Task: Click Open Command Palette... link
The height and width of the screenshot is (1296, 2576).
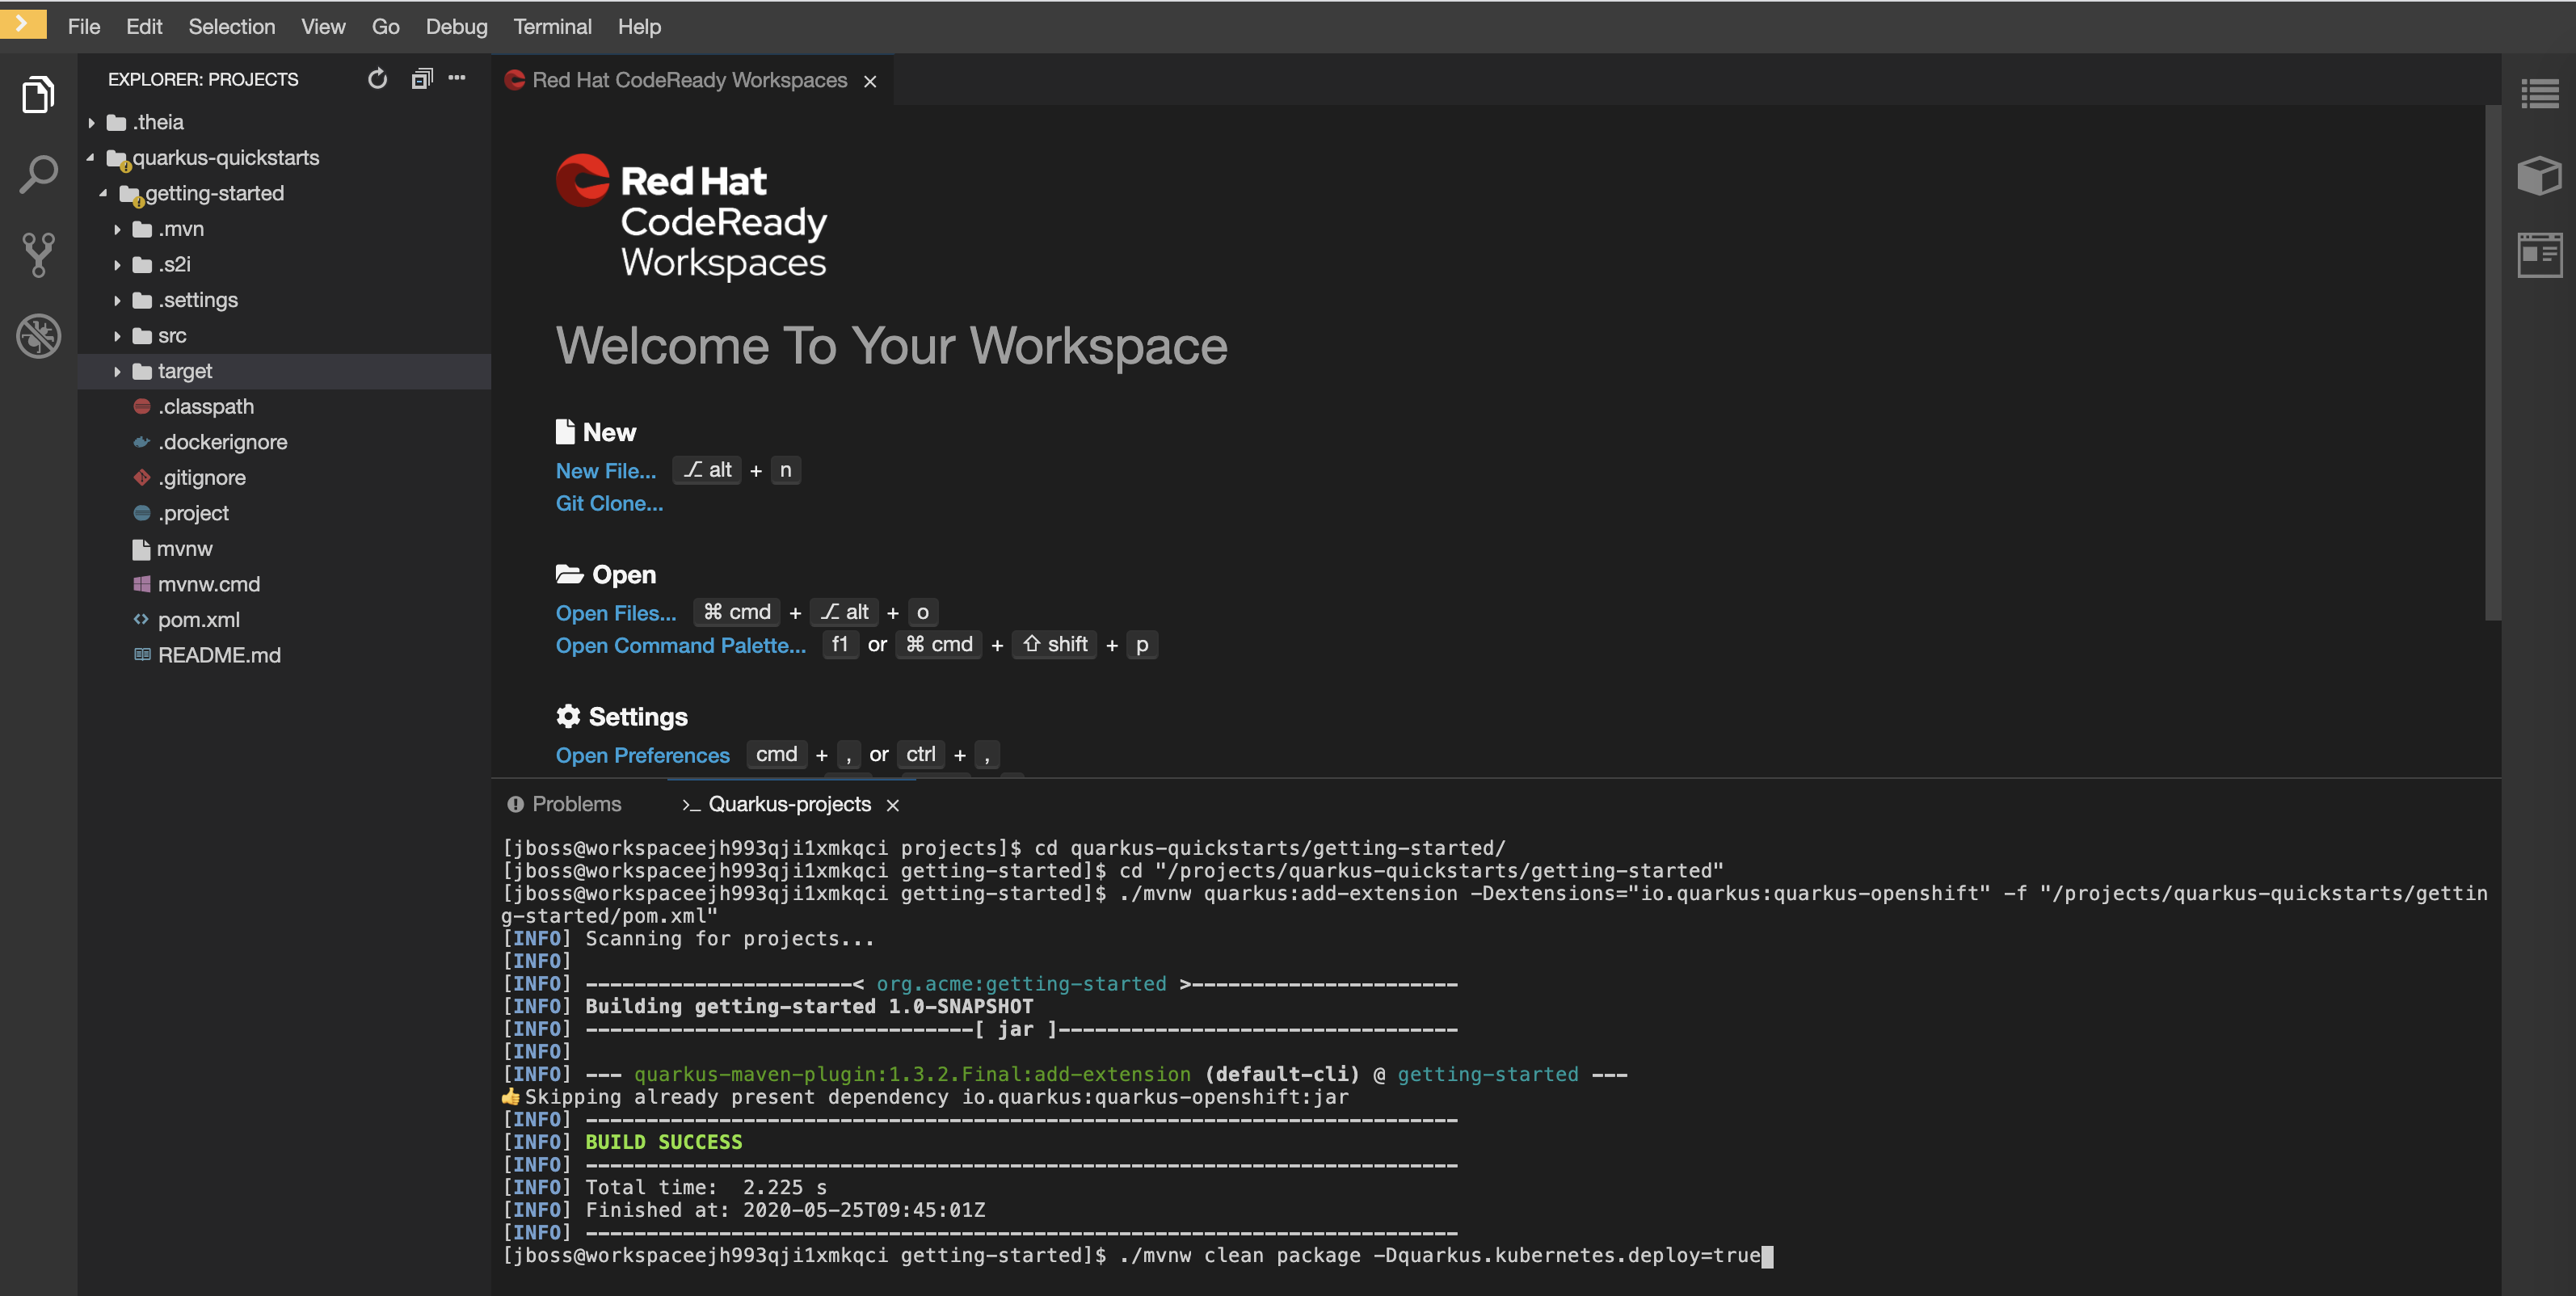Action: click(681, 645)
